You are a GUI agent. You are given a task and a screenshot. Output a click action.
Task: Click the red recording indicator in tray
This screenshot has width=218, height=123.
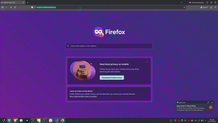coord(189,121)
